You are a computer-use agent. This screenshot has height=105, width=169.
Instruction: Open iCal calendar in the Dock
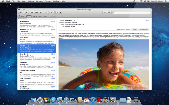pyautogui.click(x=86, y=100)
